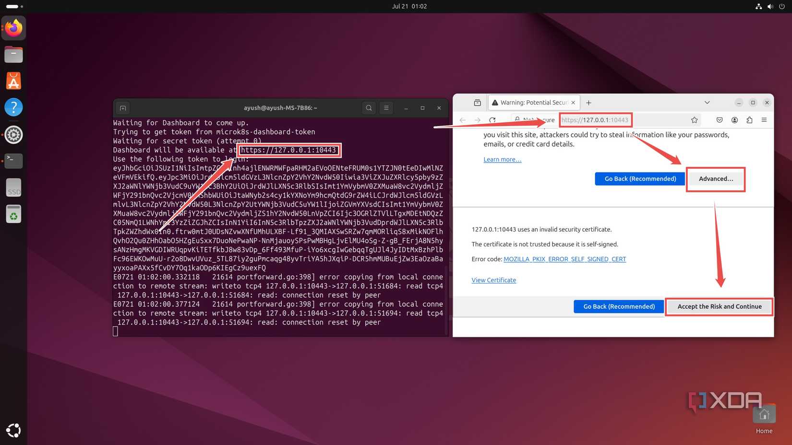Click terminal cursor prompt at bottom
This screenshot has width=792, height=445.
pyautogui.click(x=115, y=331)
